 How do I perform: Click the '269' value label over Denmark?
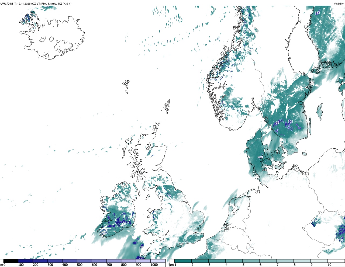(x=260, y=157)
